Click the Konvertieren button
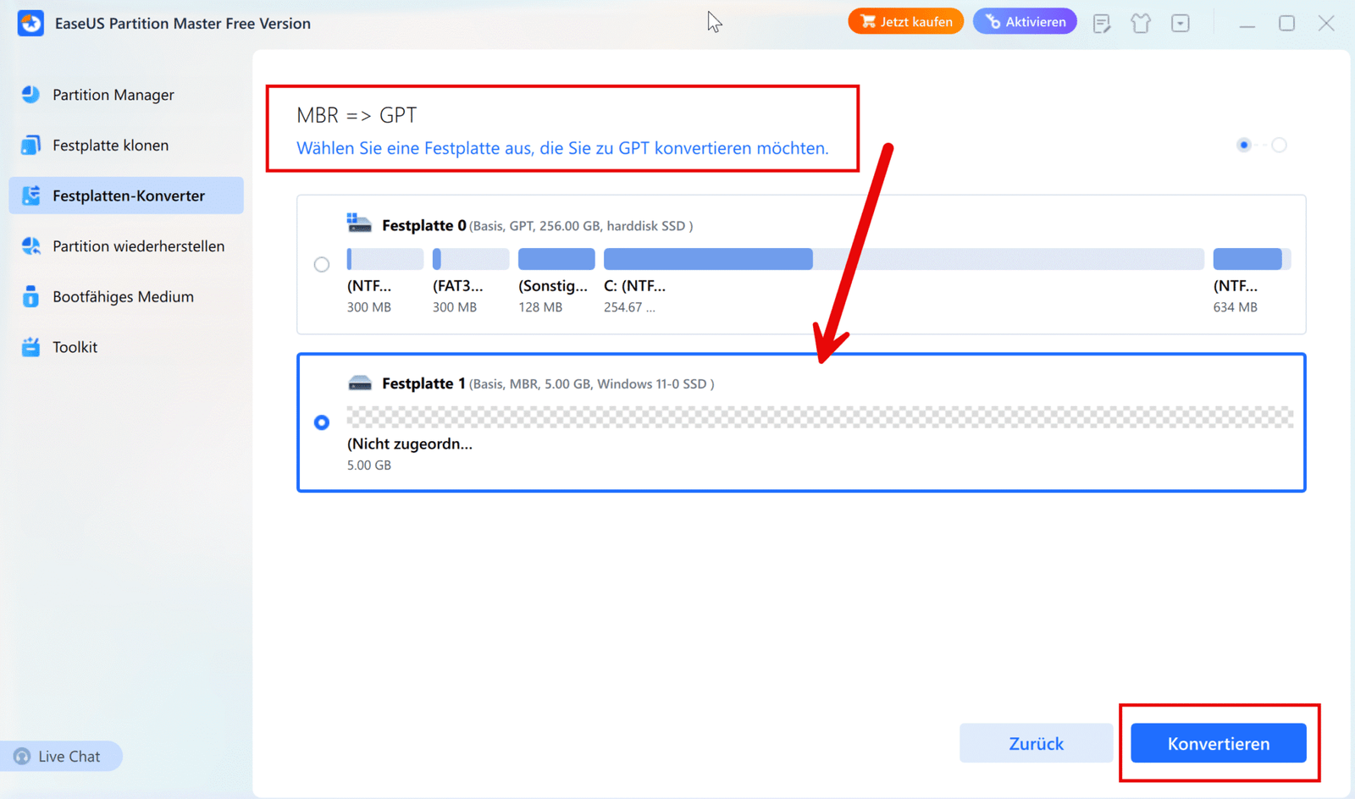The height and width of the screenshot is (799, 1355). (x=1218, y=743)
